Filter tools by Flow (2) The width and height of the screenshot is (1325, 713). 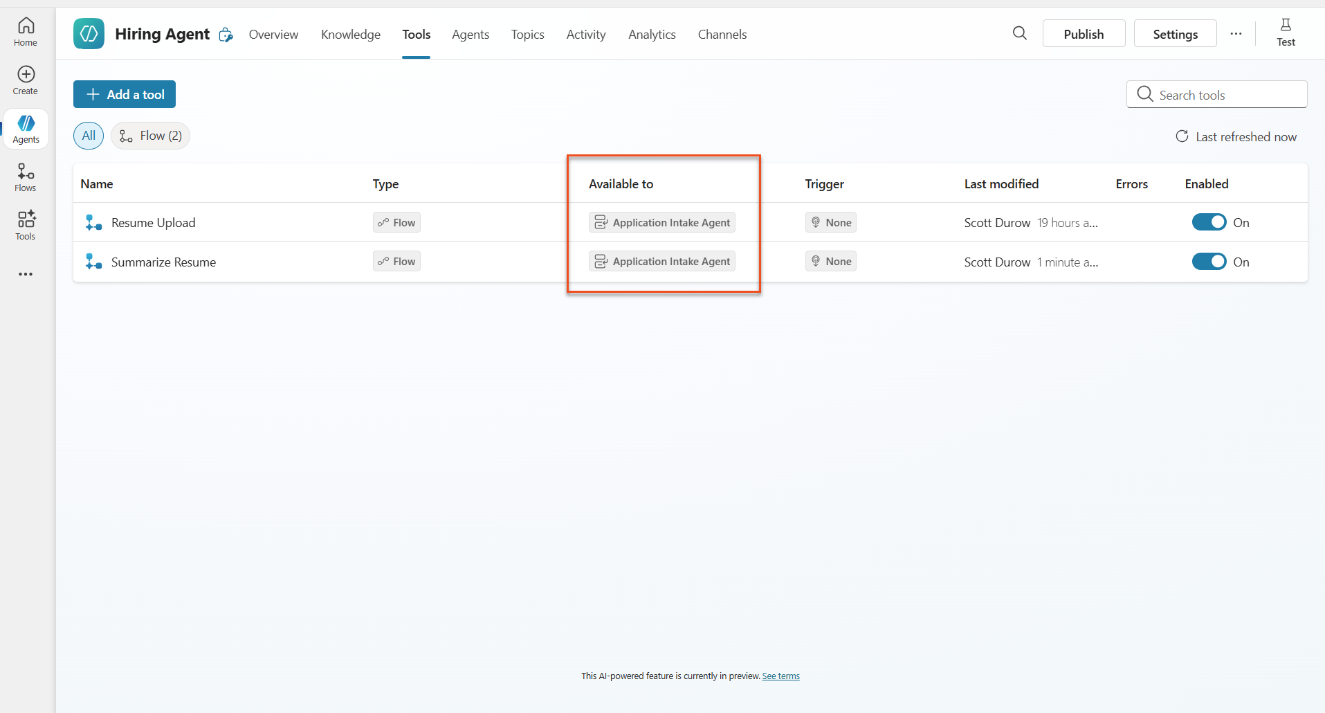click(151, 136)
